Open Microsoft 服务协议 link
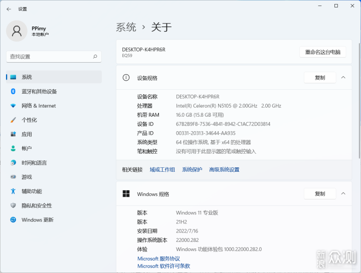The width and height of the screenshot is (361, 273). 158,258
